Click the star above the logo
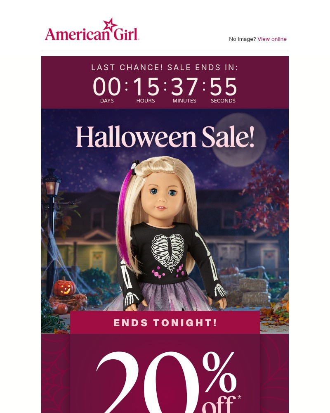Viewport: 330px width, 413px height. pyautogui.click(x=110, y=24)
